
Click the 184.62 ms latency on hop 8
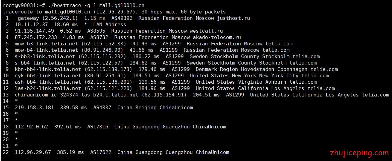(141, 63)
